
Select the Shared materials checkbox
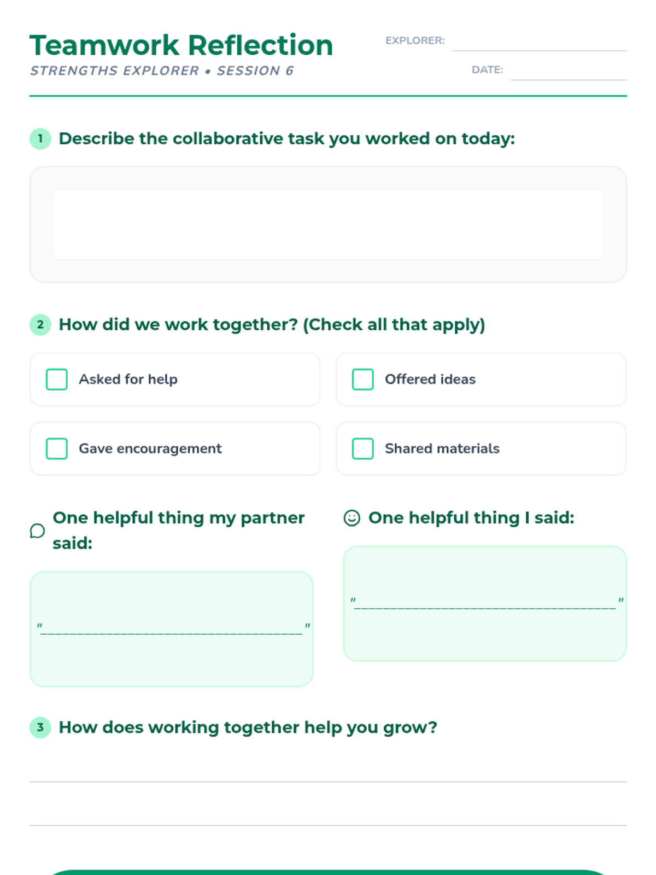point(363,448)
